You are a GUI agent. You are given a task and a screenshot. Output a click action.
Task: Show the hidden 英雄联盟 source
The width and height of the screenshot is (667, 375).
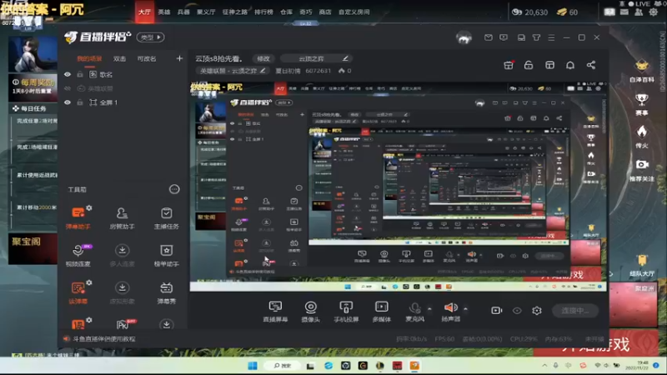[68, 88]
